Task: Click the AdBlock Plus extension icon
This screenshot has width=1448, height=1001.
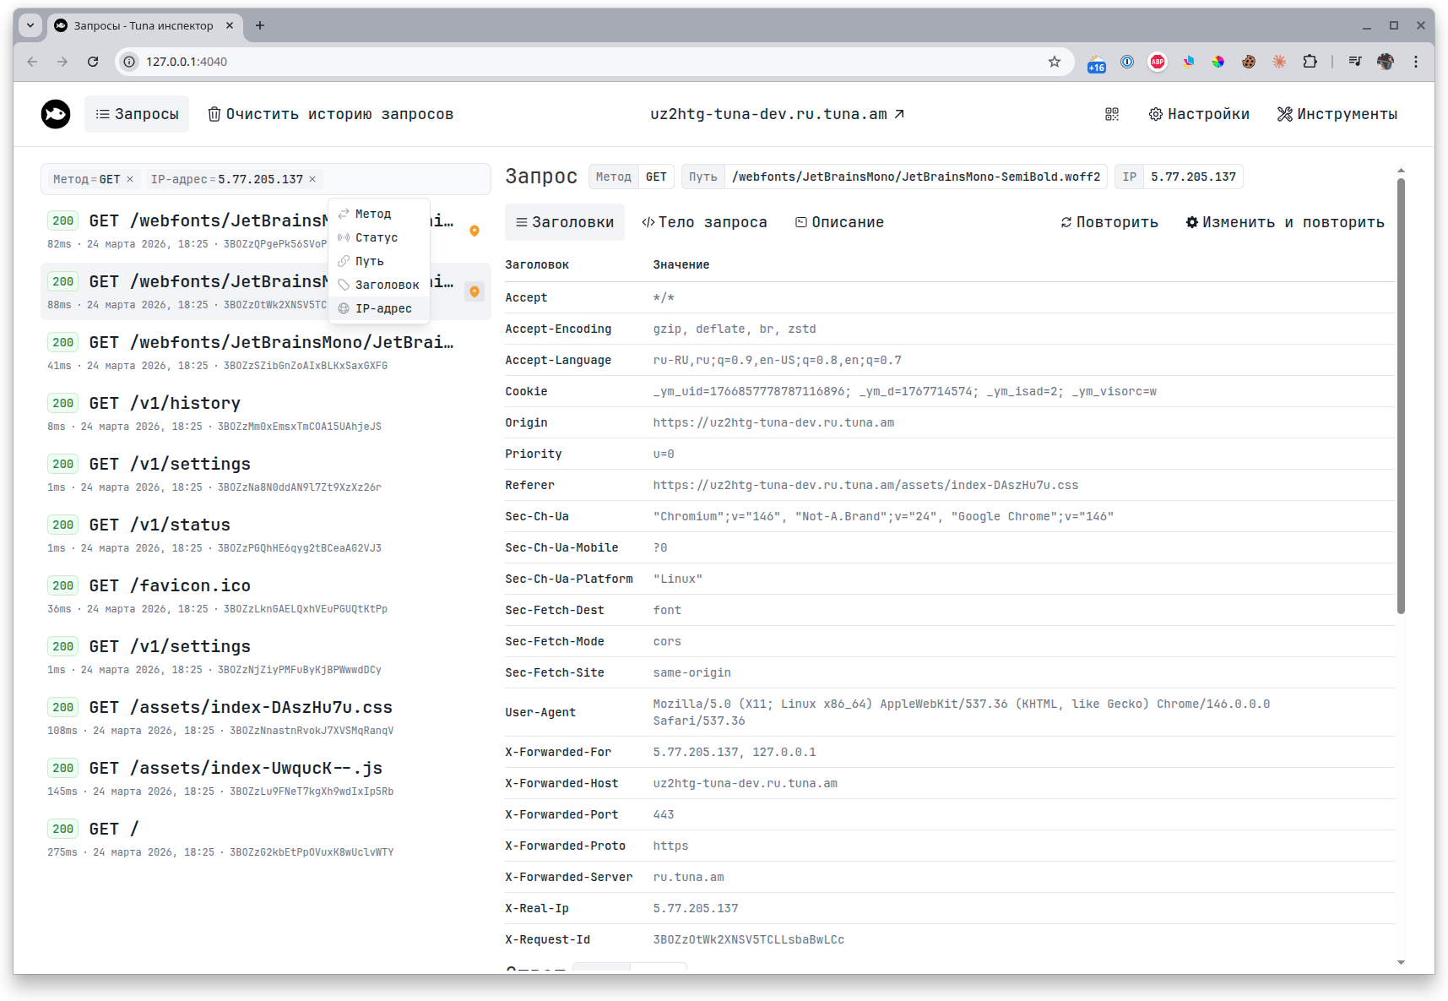Action: click(x=1158, y=62)
